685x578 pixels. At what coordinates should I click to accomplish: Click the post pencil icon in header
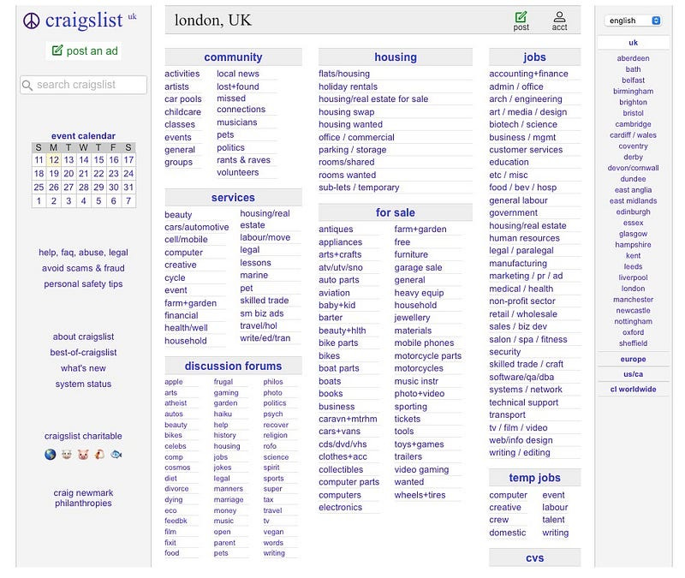[521, 17]
